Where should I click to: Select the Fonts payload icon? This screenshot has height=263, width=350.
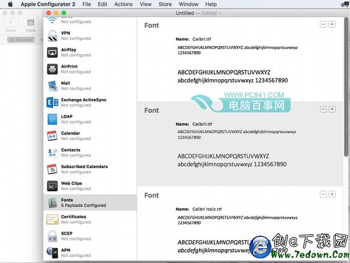(52, 203)
